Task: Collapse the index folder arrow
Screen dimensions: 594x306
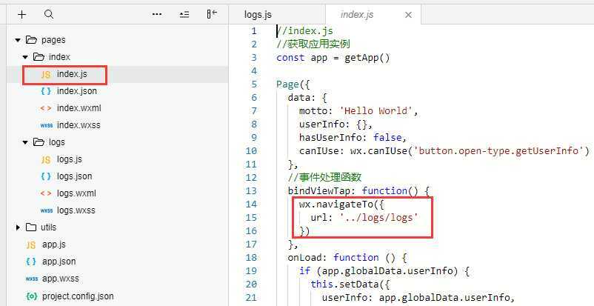Action: pos(25,57)
